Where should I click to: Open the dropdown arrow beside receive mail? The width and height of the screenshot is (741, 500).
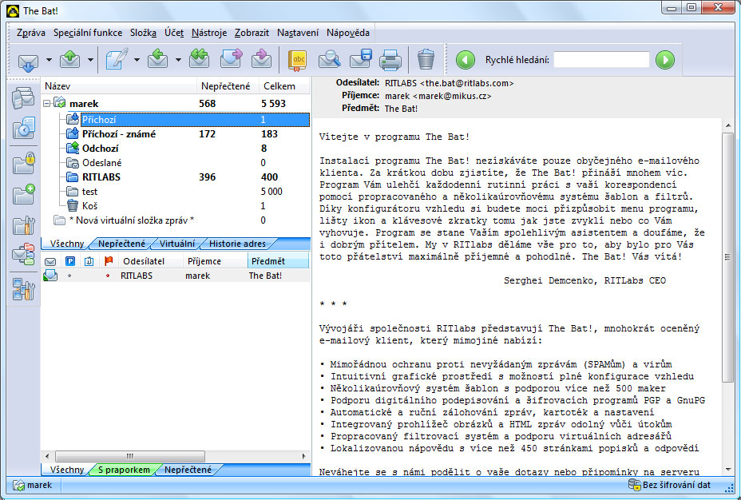pyautogui.click(x=49, y=60)
